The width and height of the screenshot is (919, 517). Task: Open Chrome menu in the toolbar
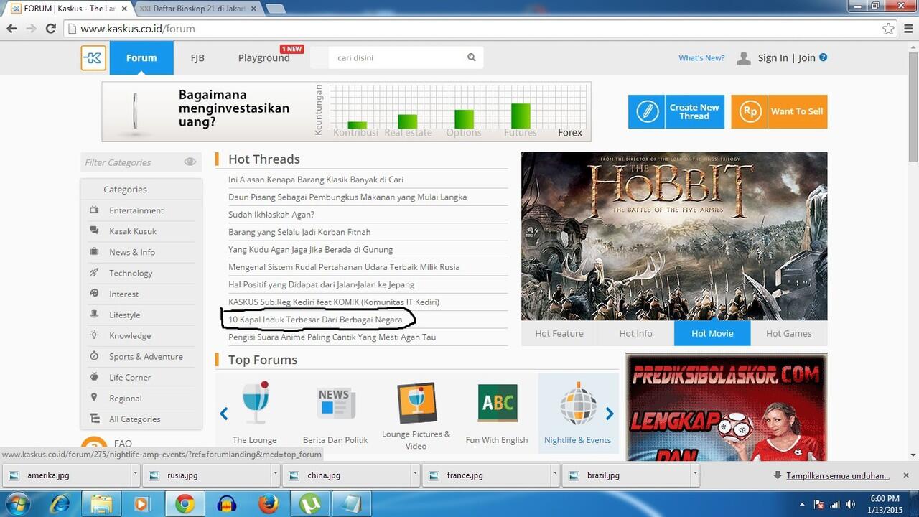(908, 29)
